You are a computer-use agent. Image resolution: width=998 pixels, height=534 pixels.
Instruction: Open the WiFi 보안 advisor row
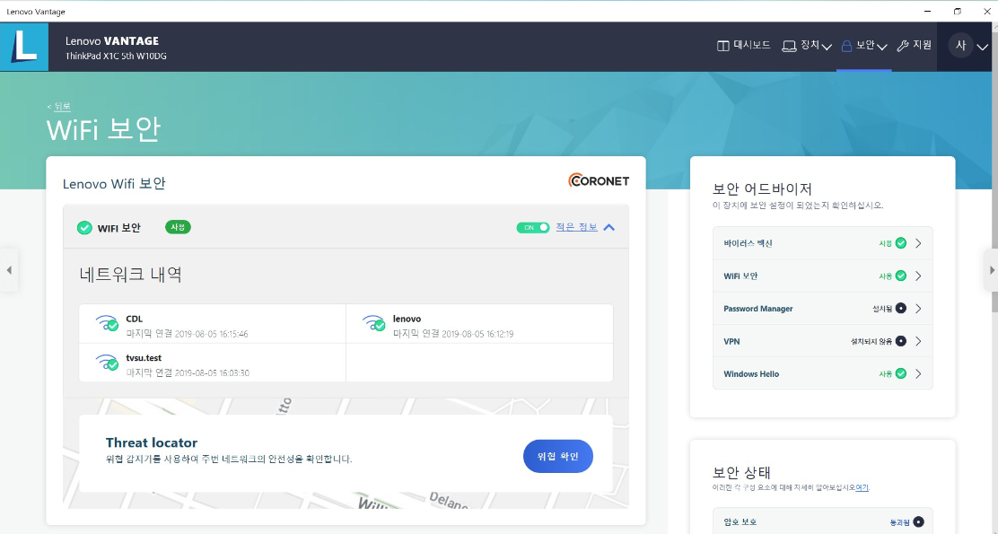pos(822,276)
